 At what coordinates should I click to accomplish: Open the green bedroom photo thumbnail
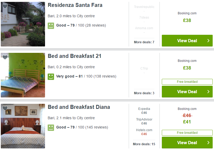(x=23, y=75)
